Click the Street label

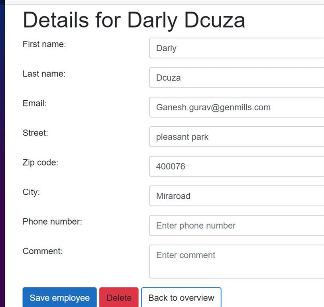[x=35, y=133]
